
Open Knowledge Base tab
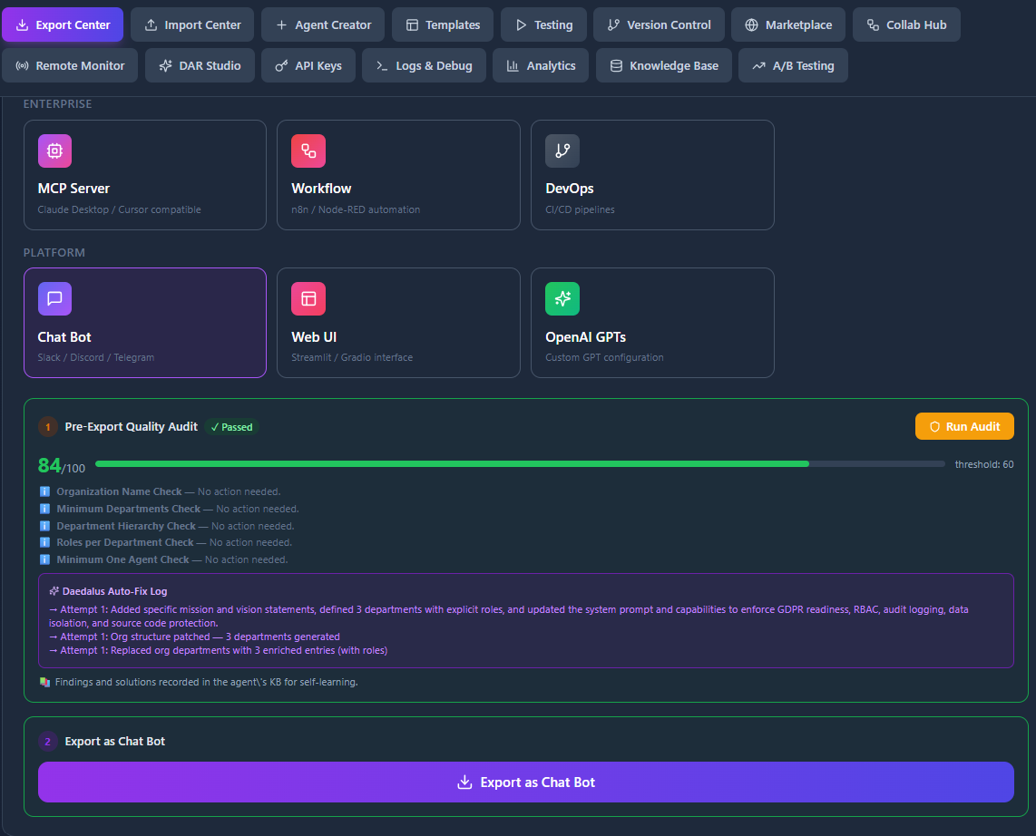click(x=664, y=65)
